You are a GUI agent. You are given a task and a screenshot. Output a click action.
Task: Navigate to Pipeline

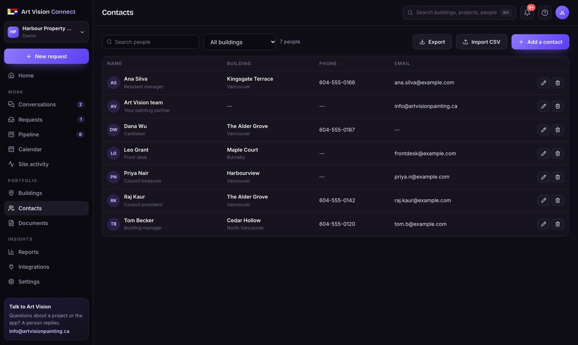46,134
